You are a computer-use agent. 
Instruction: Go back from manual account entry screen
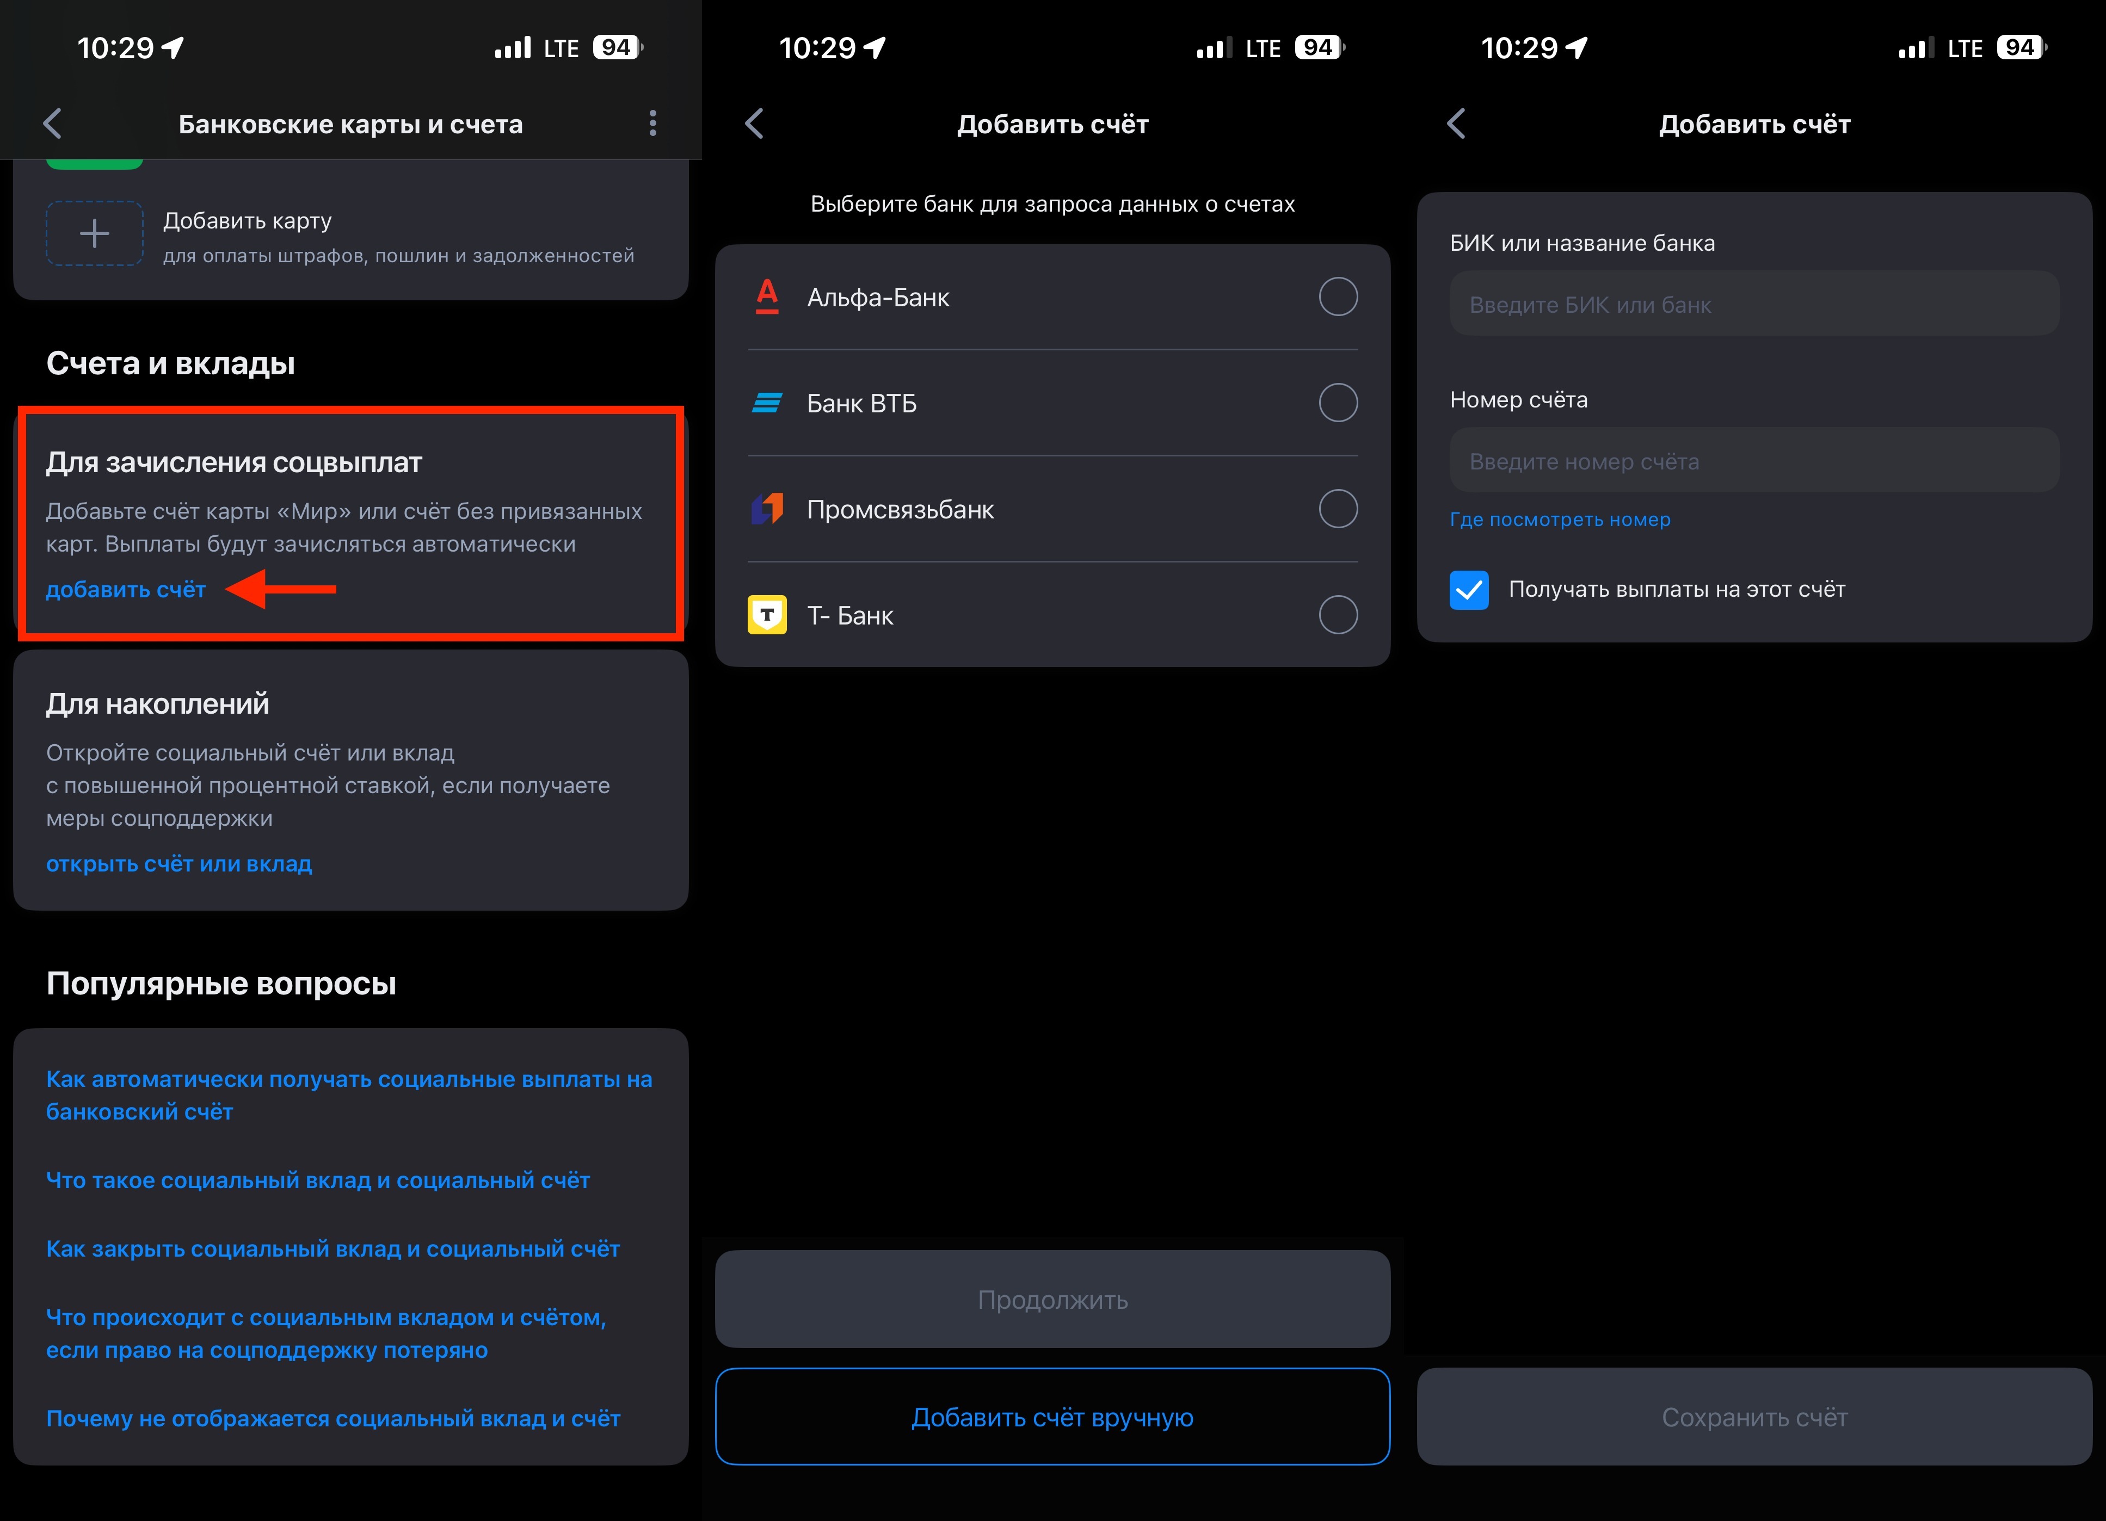[x=1457, y=123]
